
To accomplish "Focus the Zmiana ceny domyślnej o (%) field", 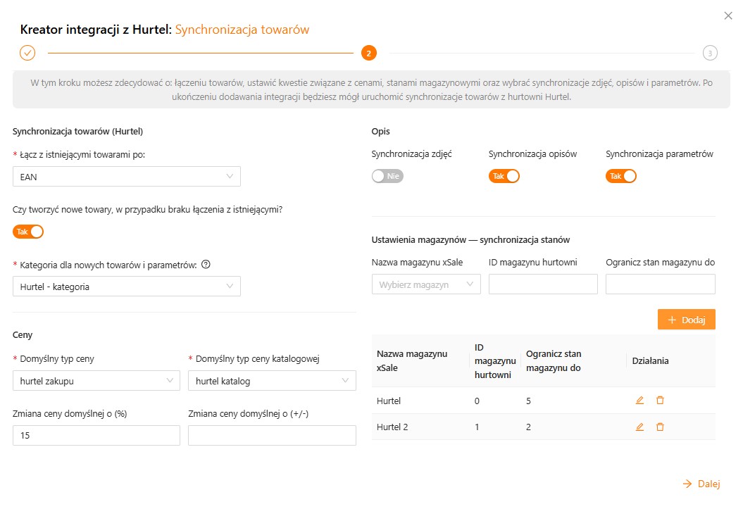I will point(96,436).
